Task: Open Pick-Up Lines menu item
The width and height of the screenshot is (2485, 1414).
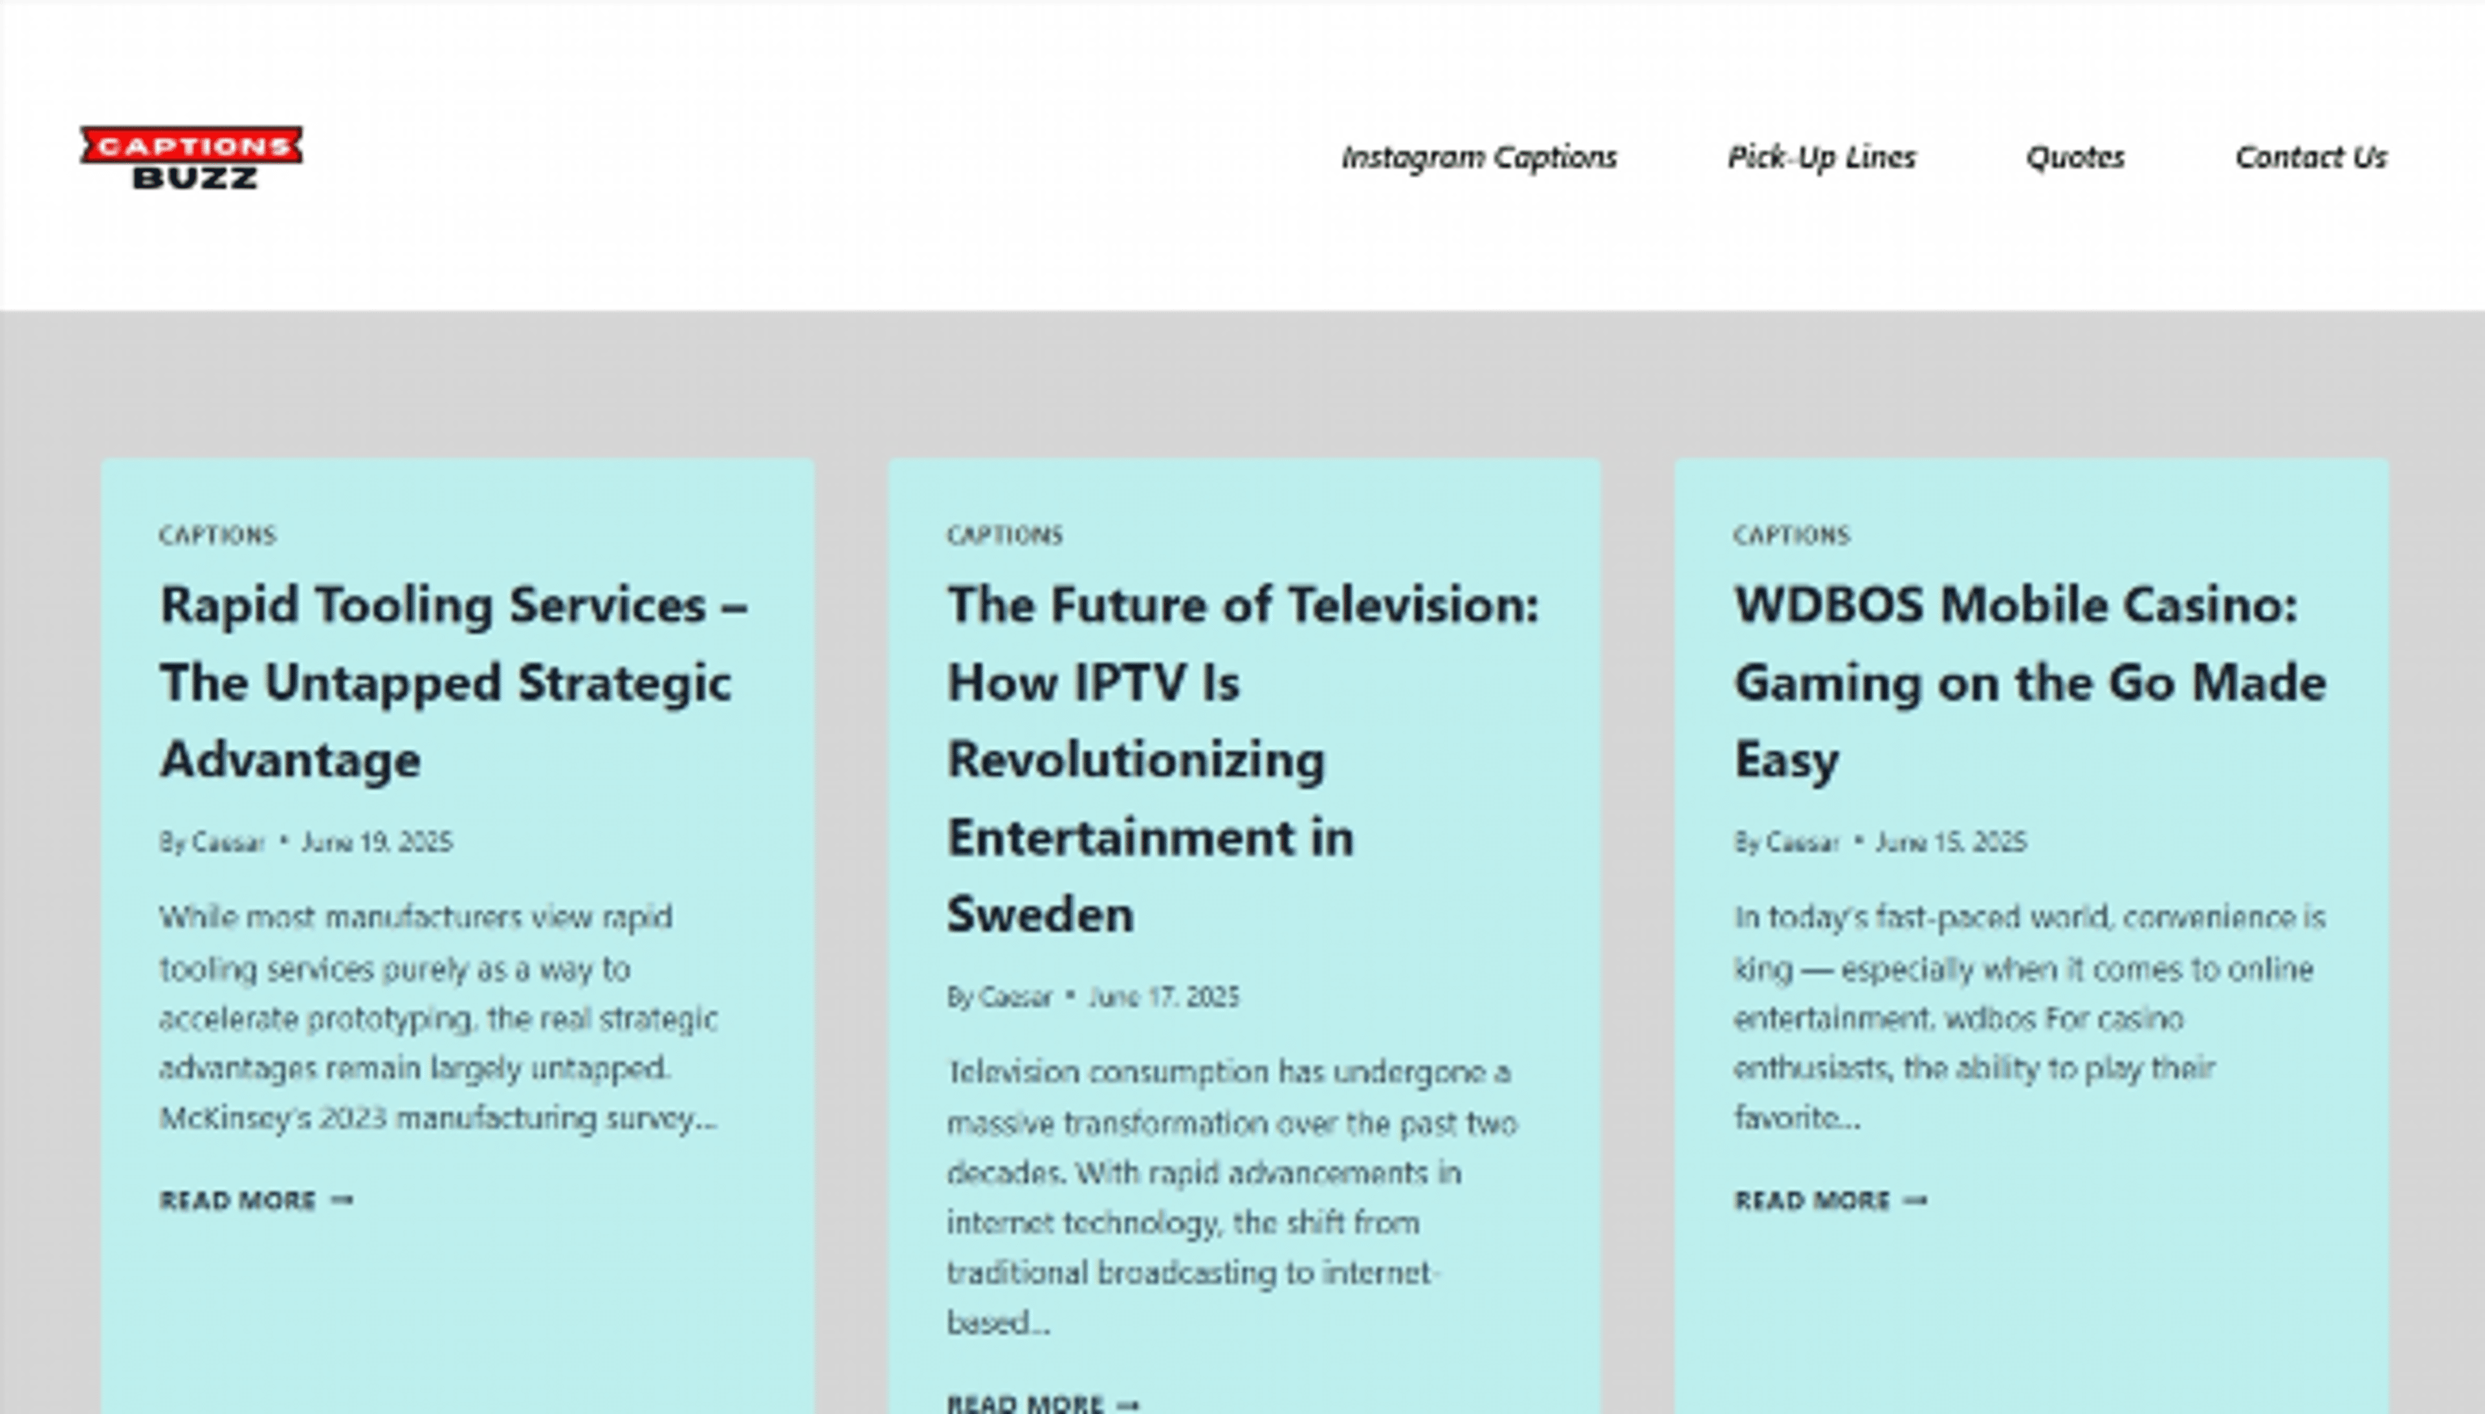Action: (1822, 157)
